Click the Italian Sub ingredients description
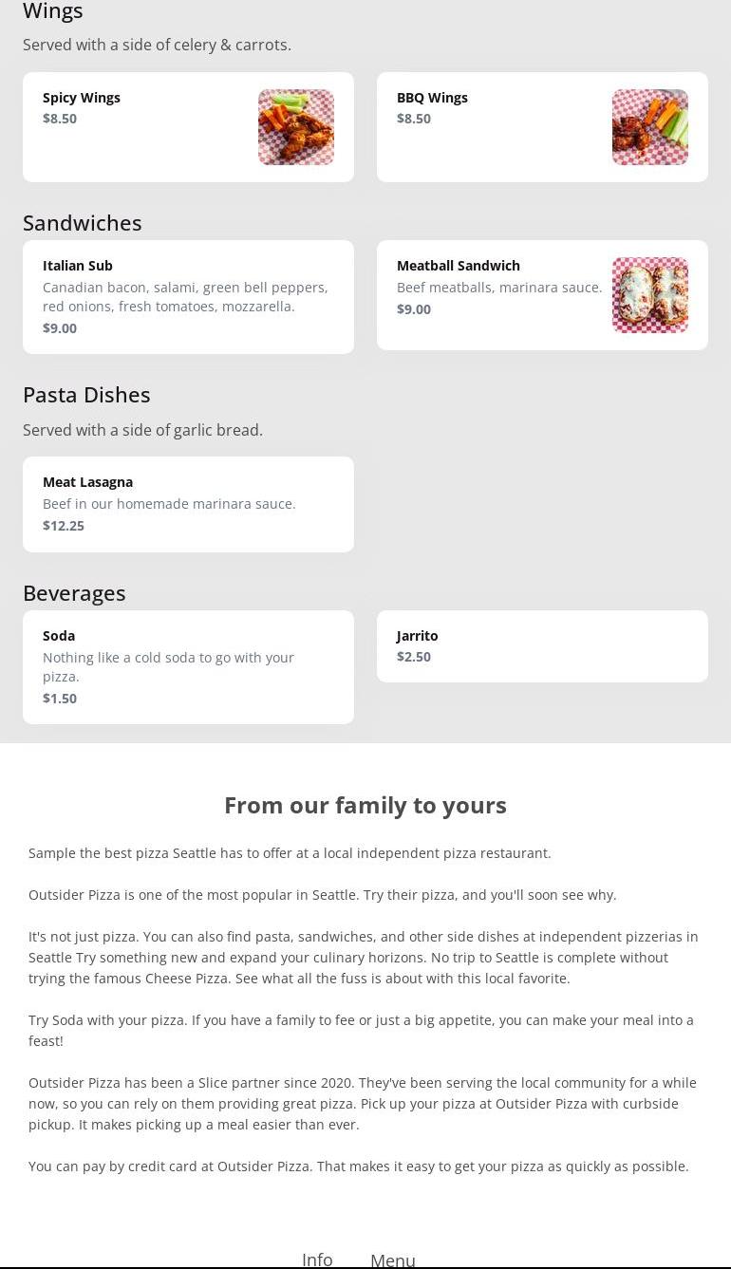This screenshot has width=731, height=1269. pos(185,297)
